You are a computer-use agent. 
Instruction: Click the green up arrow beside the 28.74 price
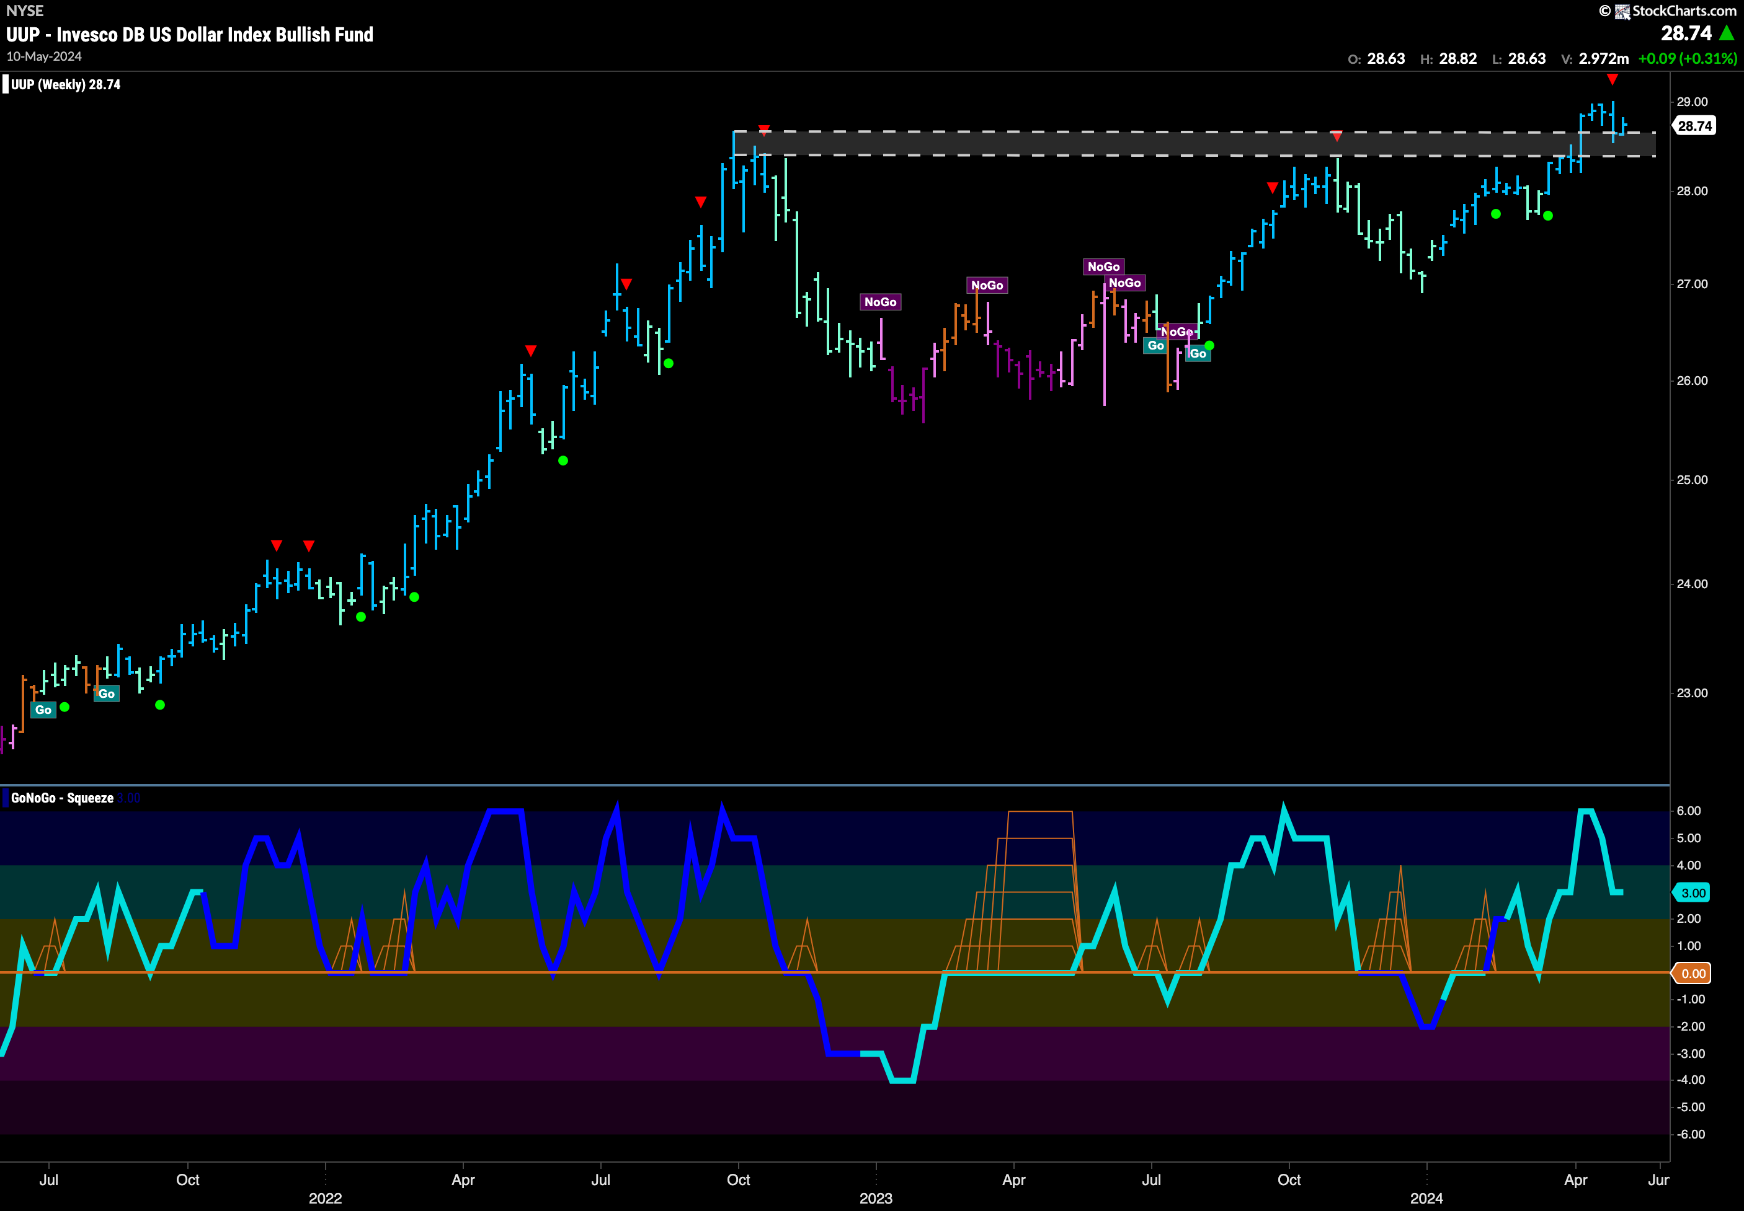pos(1727,33)
